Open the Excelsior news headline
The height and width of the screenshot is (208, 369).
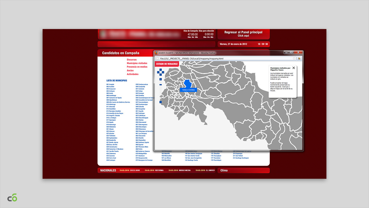pos(135,170)
